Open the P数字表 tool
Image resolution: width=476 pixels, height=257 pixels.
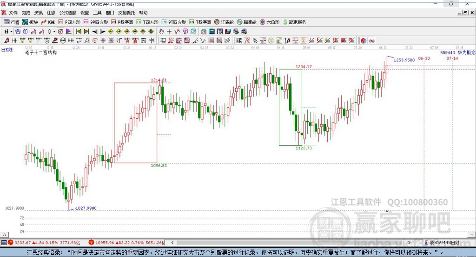[x=122, y=22]
